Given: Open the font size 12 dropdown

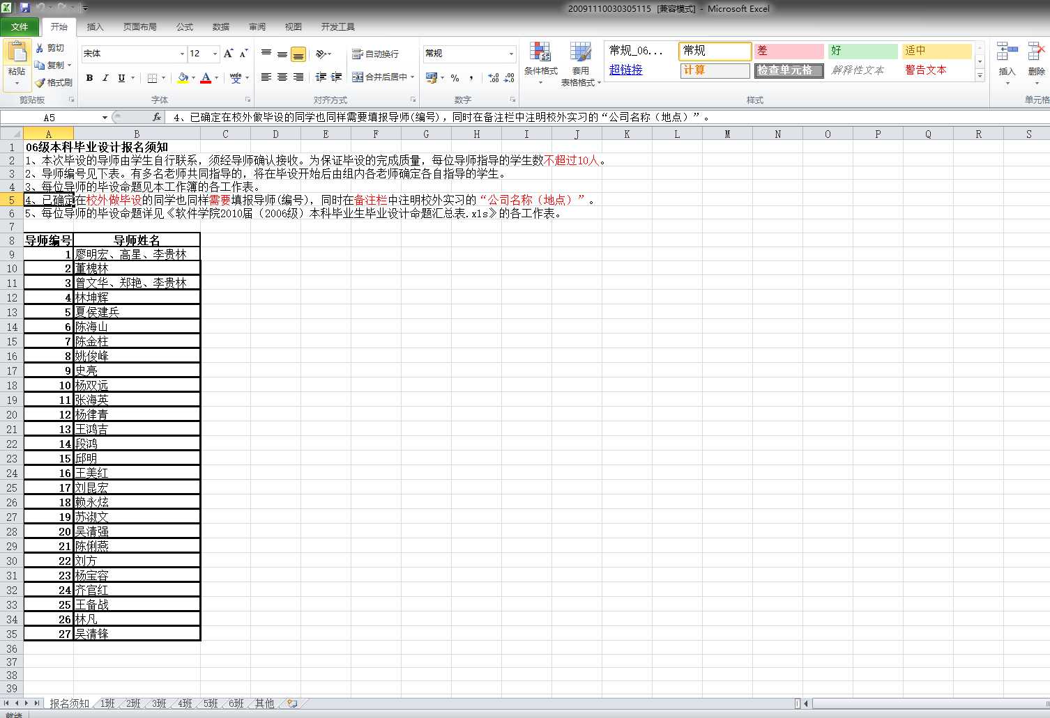Looking at the screenshot, I should pyautogui.click(x=215, y=54).
